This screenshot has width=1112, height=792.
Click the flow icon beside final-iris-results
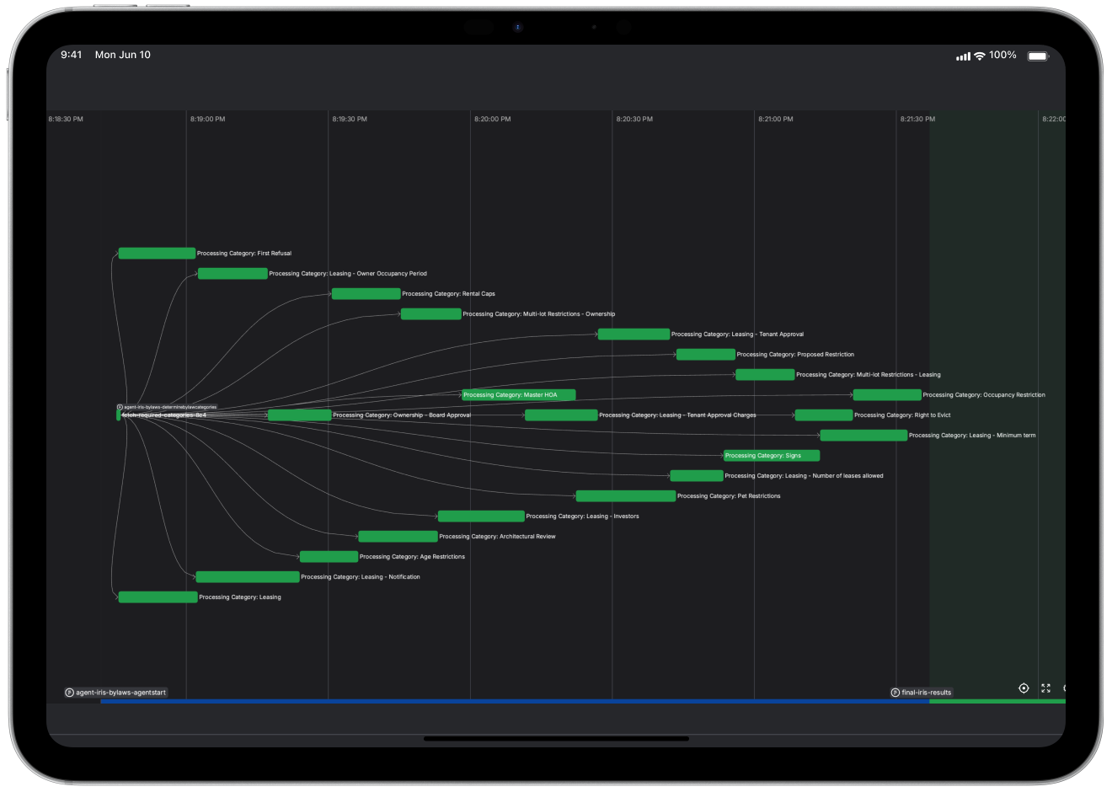(x=895, y=693)
